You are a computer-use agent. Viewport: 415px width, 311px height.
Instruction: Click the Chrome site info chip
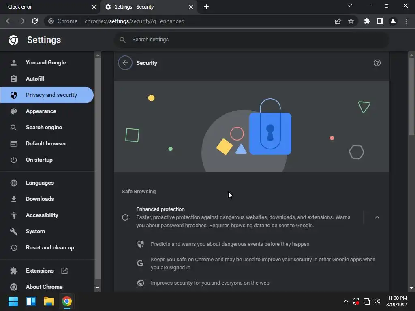coord(63,21)
